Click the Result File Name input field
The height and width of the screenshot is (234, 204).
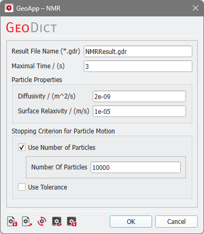coord(138,51)
